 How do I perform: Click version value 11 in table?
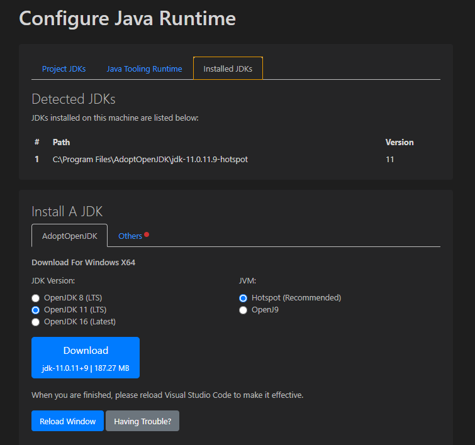389,160
